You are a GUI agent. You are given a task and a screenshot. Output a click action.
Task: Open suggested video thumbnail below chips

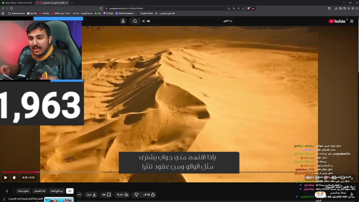pos(59,199)
